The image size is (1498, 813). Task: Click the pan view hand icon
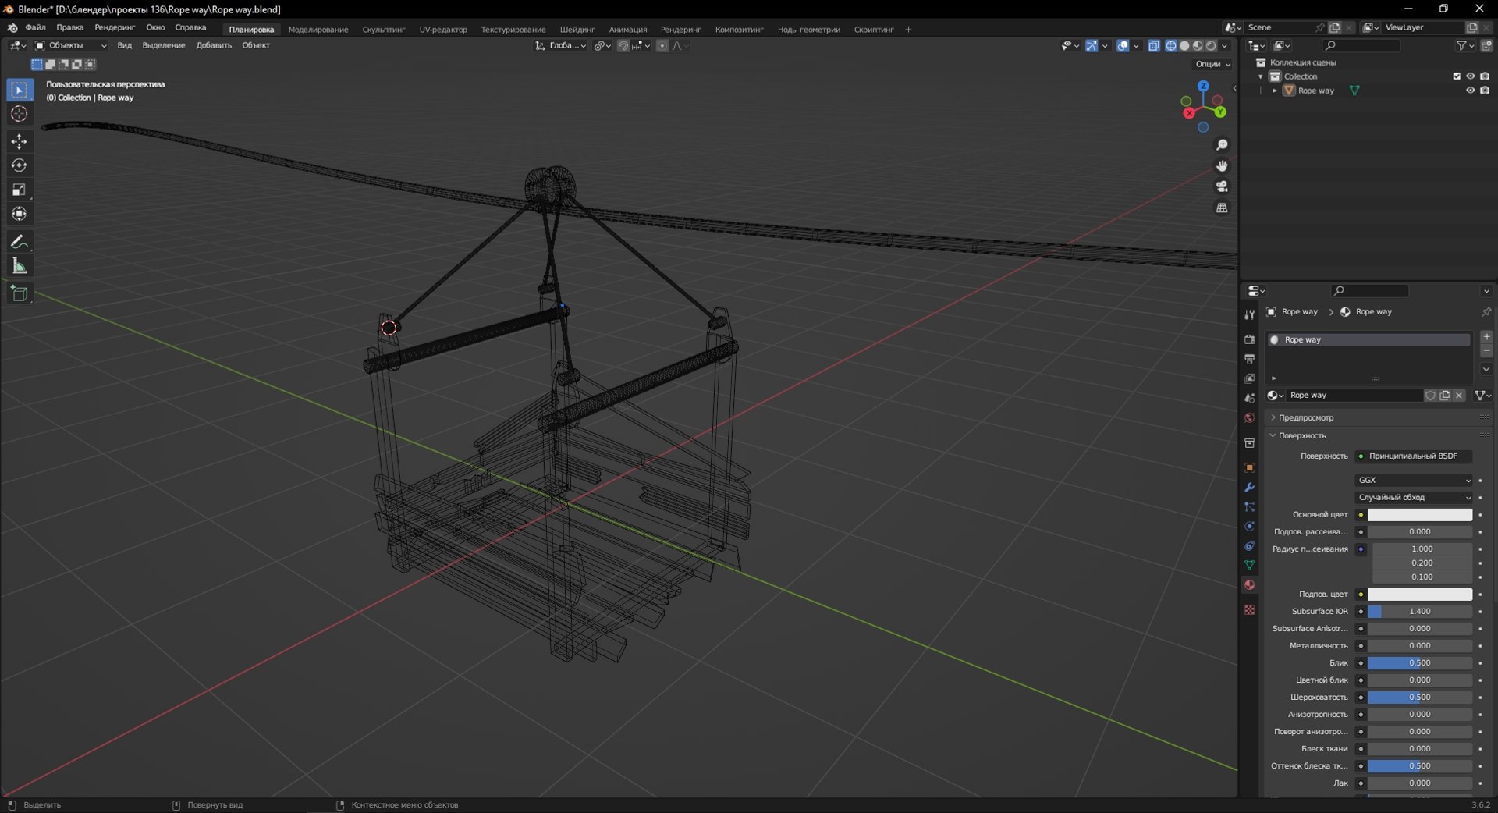coord(1222,165)
